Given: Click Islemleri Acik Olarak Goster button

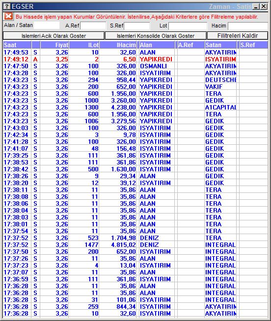Looking at the screenshot, I should pos(54,36).
